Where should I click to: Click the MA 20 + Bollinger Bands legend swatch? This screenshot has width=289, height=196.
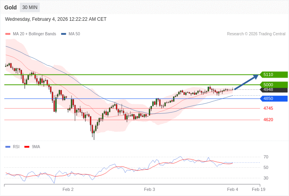(x=7, y=34)
